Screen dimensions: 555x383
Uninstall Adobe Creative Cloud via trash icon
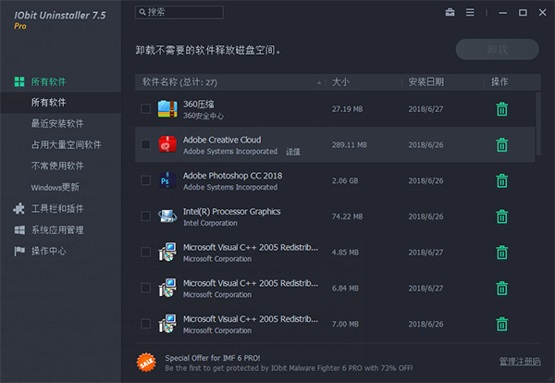[502, 144]
